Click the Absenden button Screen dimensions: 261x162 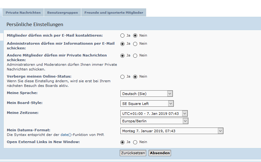point(160,153)
